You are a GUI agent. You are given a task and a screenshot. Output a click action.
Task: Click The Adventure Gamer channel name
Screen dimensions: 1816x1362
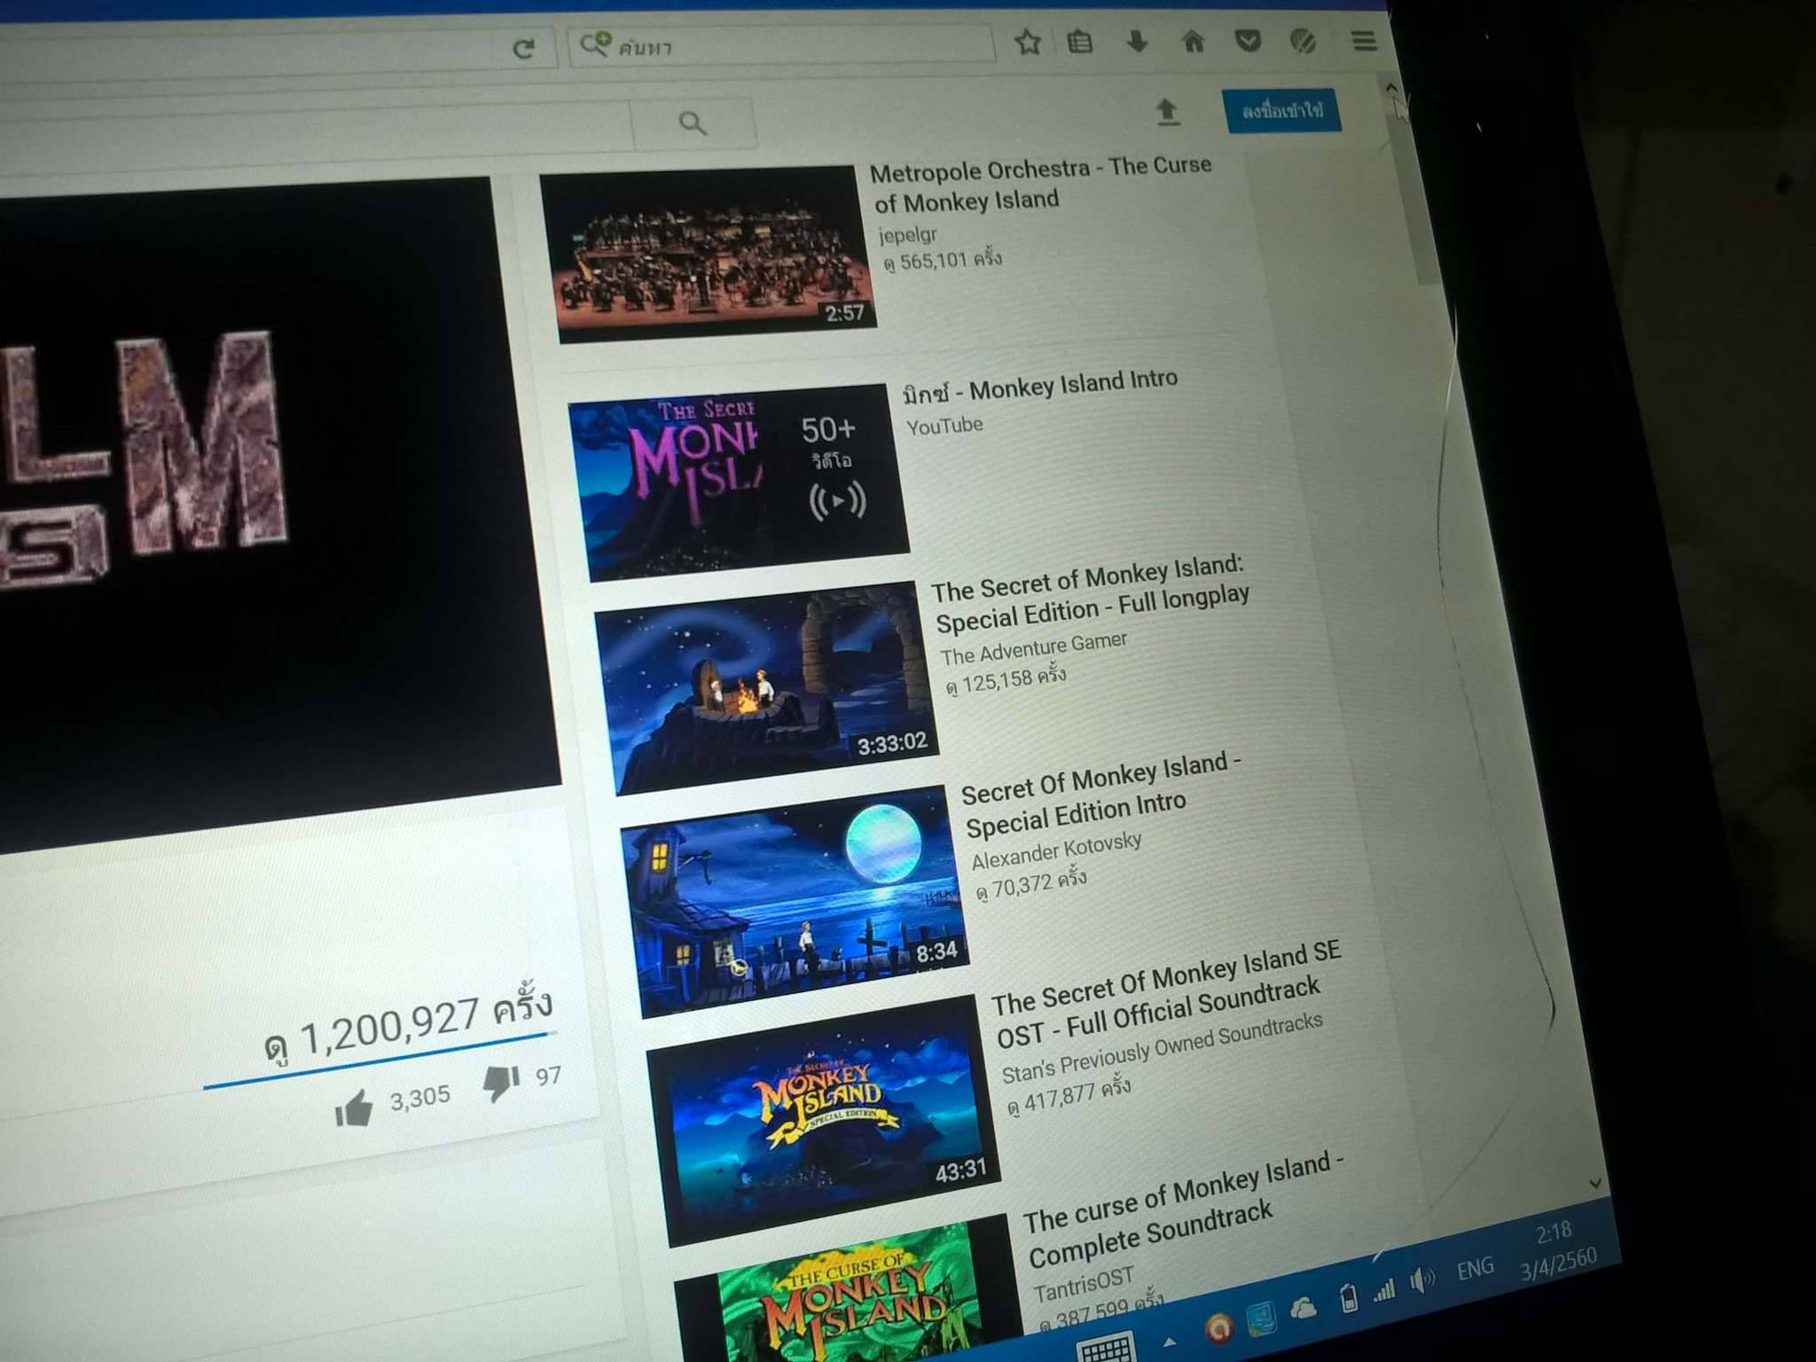pyautogui.click(x=1034, y=648)
